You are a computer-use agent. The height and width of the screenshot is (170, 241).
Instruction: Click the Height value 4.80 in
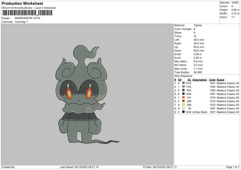(235, 10)
